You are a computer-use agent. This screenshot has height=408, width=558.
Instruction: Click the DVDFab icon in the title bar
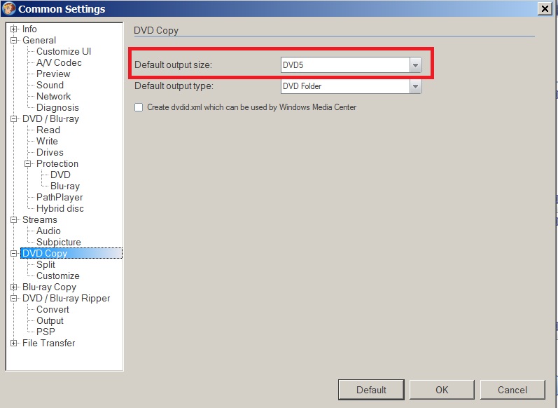pos(9,8)
